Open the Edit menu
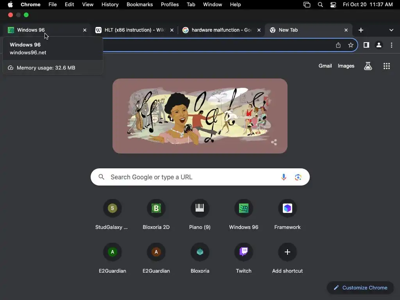The image size is (400, 300). [70, 5]
